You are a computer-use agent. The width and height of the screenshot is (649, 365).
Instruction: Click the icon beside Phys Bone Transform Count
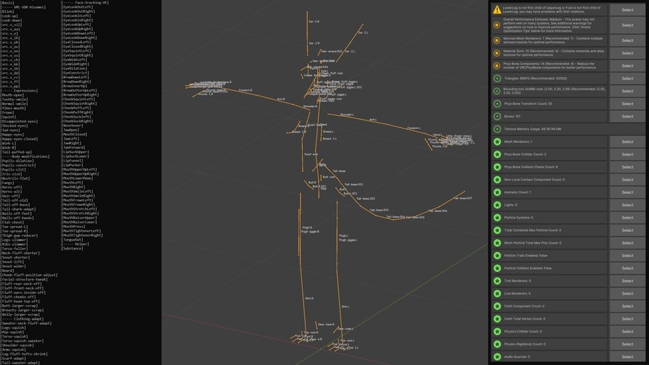(497, 103)
